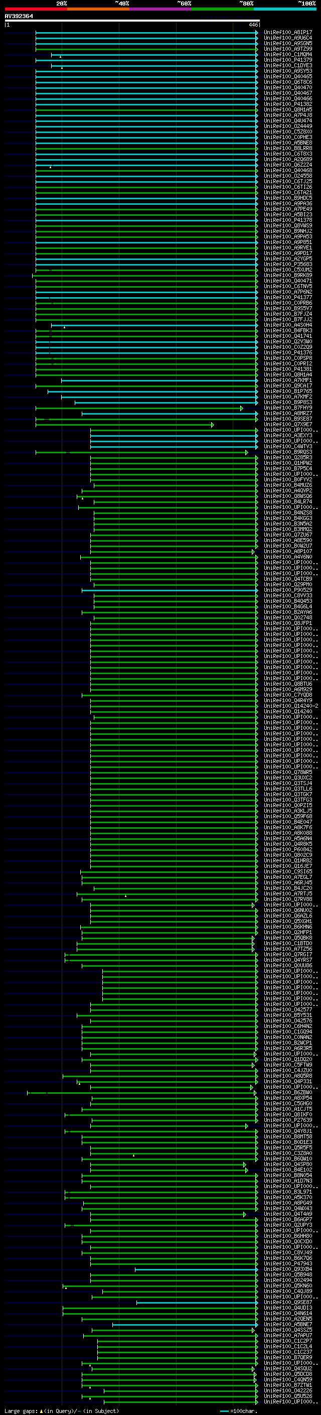Screen dimensions: 321x1415
Task: Select hit label UniRef100_B9RQS3
Action: click(x=287, y=452)
